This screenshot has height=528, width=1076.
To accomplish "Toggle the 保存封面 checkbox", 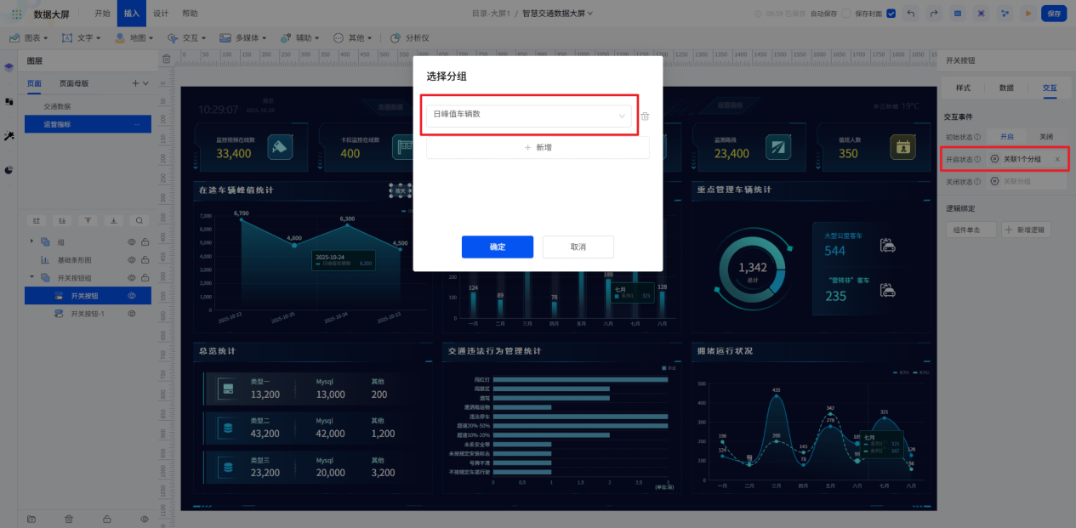I will coord(891,14).
